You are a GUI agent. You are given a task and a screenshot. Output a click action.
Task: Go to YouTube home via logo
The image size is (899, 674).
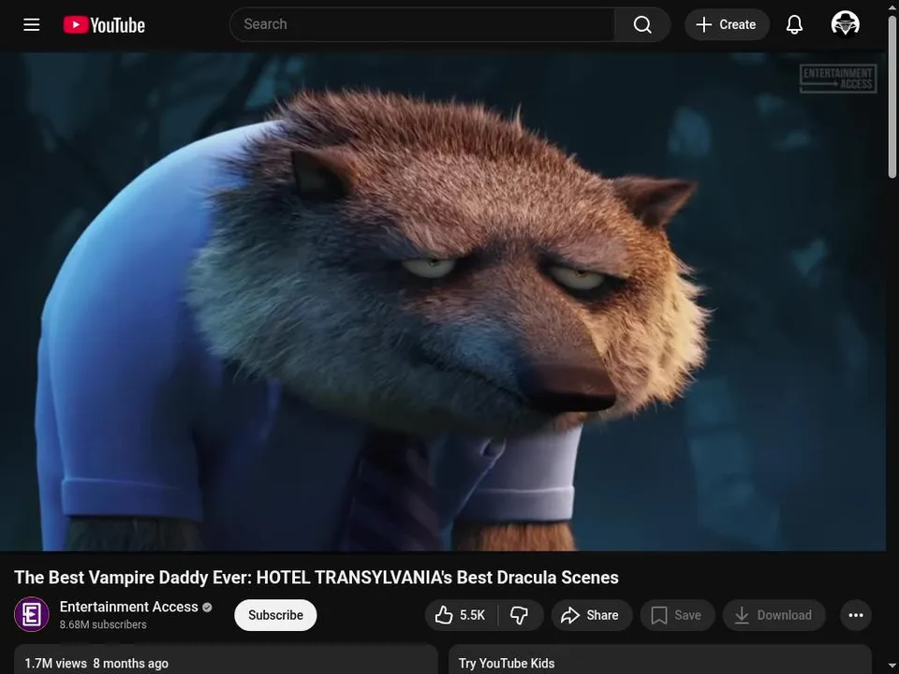click(x=104, y=24)
